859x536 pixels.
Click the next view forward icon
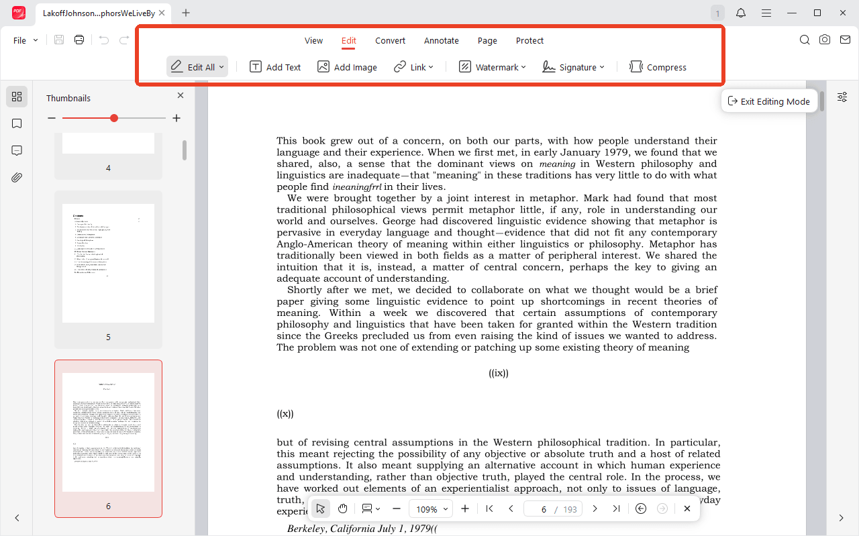[662, 508]
